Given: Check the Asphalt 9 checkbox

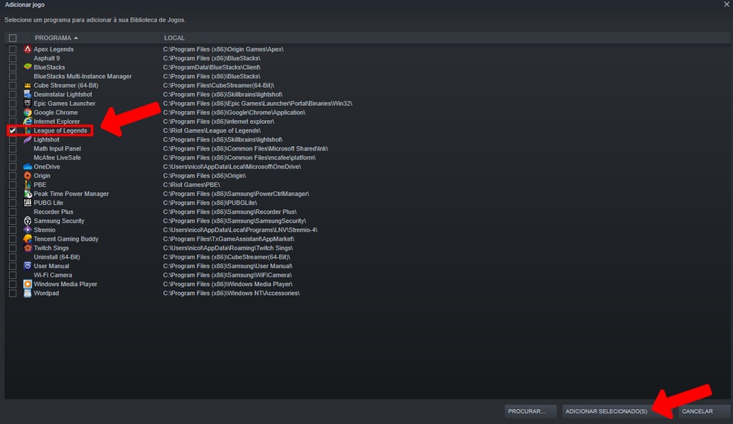Looking at the screenshot, I should tap(13, 58).
